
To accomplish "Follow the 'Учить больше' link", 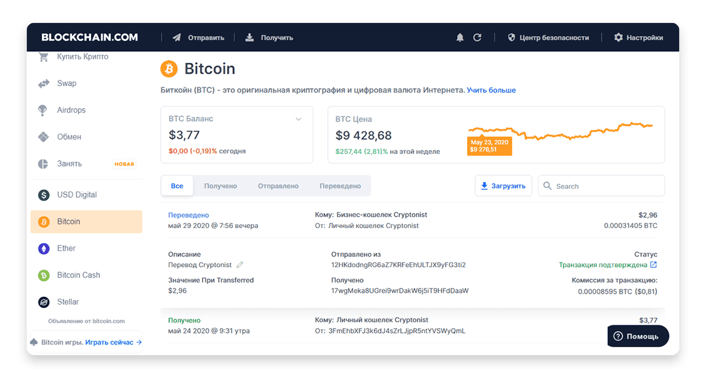I will pos(491,90).
